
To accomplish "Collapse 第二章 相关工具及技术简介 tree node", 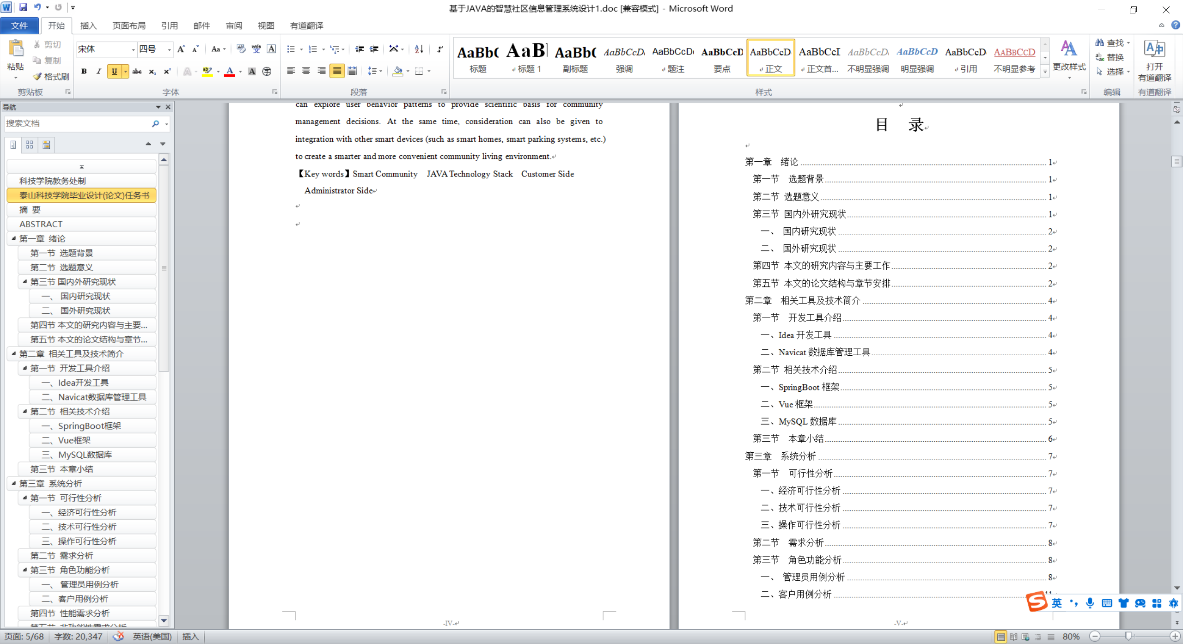I will 13,353.
